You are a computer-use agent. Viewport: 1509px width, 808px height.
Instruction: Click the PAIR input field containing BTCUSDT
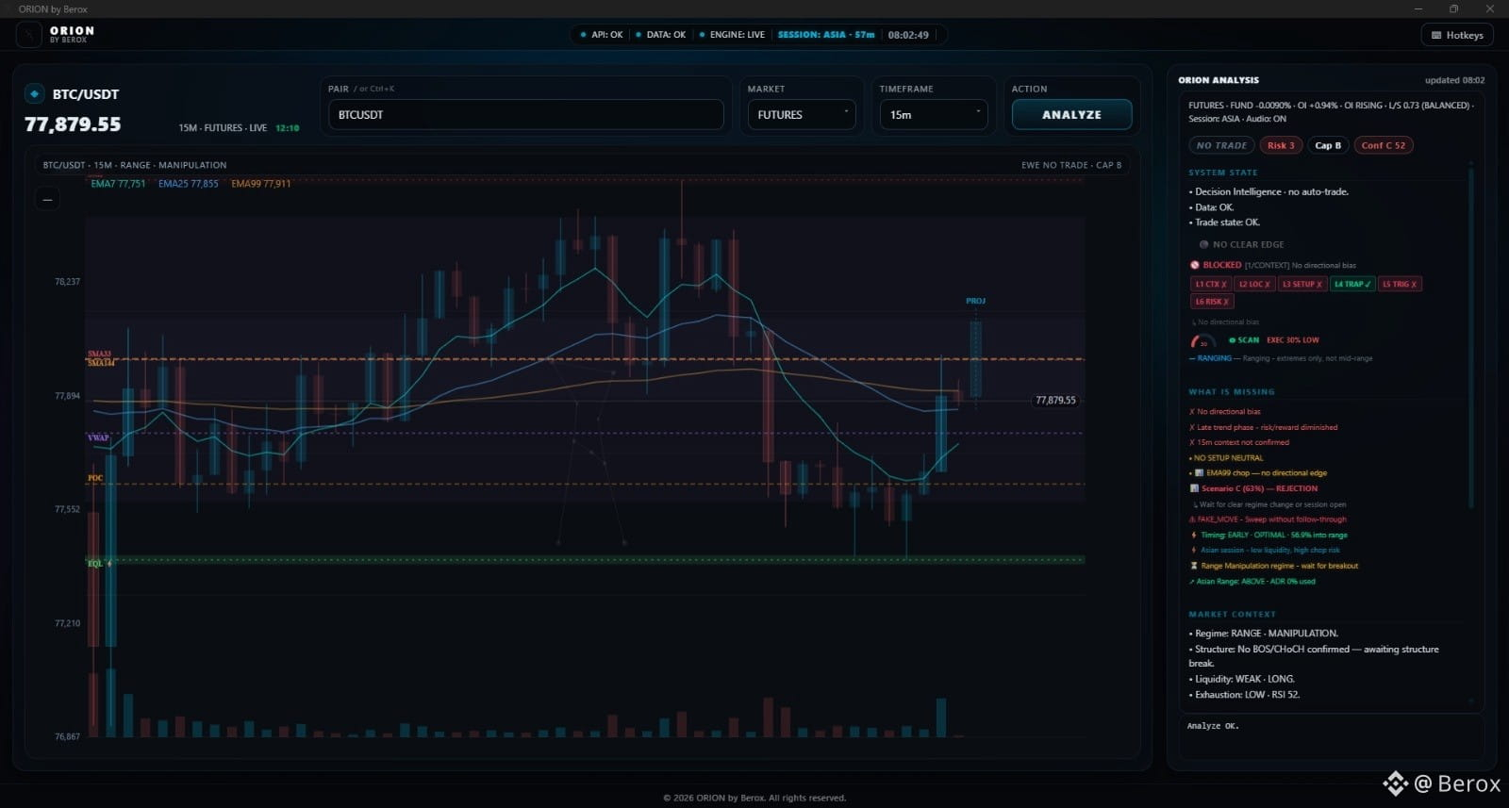[526, 114]
